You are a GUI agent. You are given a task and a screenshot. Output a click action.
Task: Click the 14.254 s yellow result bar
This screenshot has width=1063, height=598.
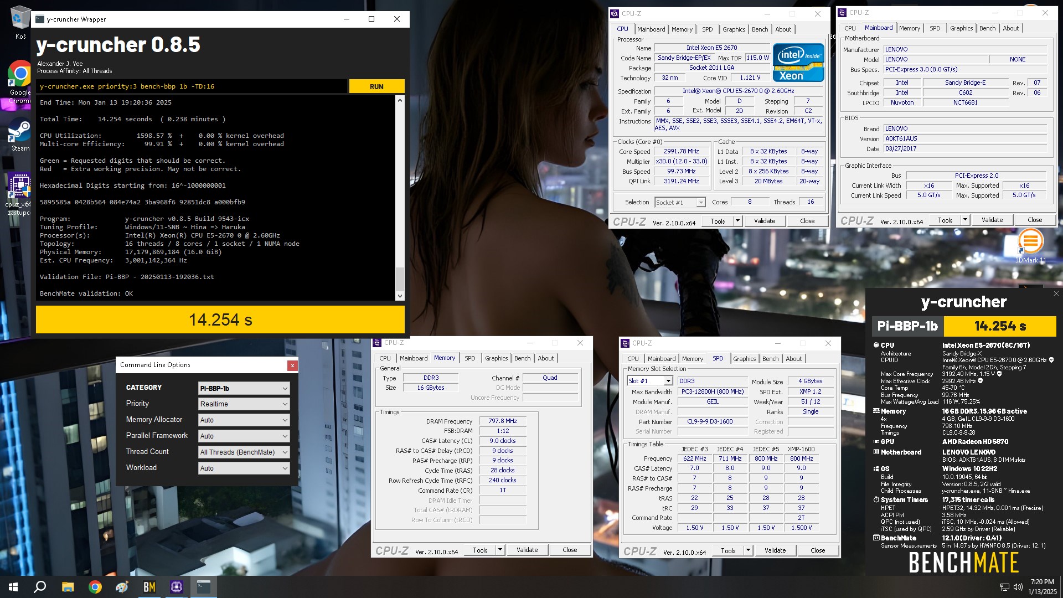pyautogui.click(x=220, y=319)
